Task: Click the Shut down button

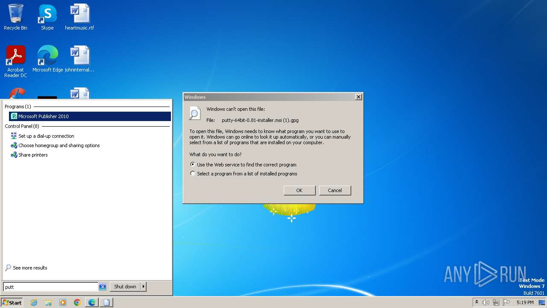Action: [125, 287]
